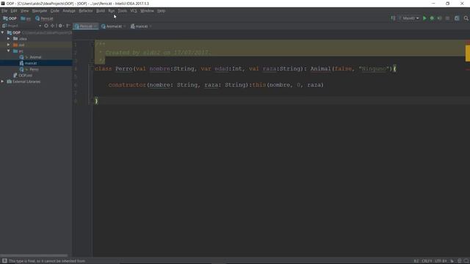Collapse the src folder arrow
The height and width of the screenshot is (264, 470).
point(8,51)
